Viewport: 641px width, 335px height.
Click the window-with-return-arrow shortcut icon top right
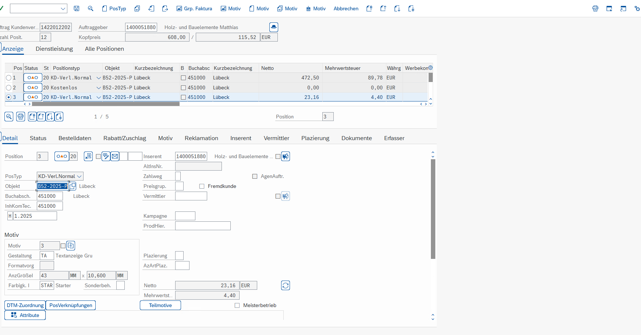pyautogui.click(x=623, y=8)
